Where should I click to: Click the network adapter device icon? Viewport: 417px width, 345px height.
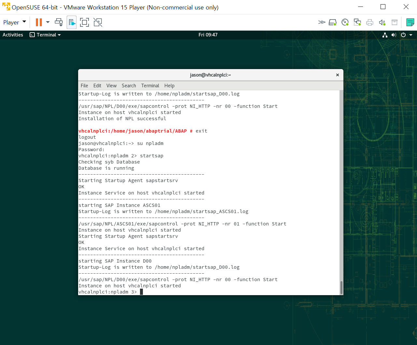pyautogui.click(x=357, y=22)
